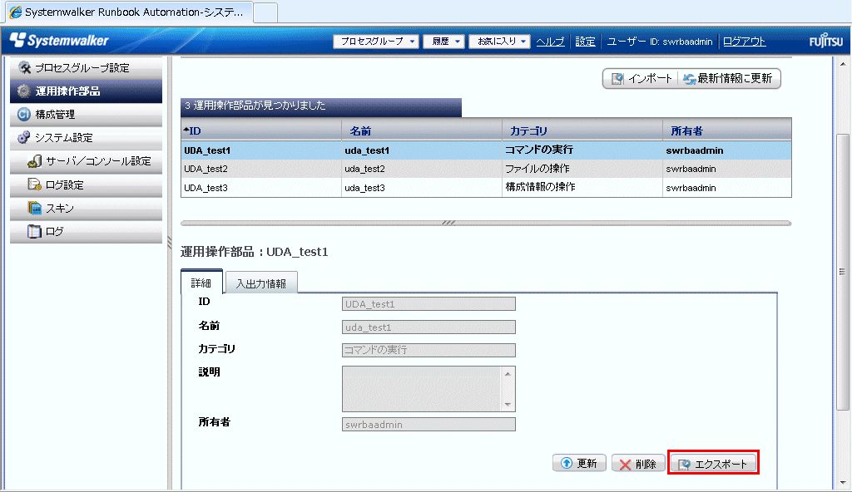
Task: Click 最新情報に更新 button
Action: [729, 79]
